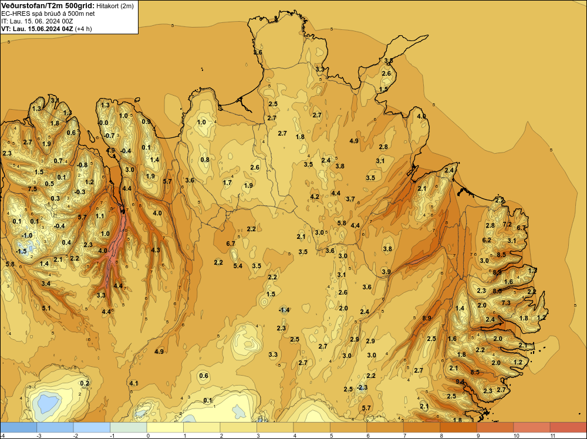Click the temperature value '-1.4'
This screenshot has height=439, width=587.
(x=284, y=310)
